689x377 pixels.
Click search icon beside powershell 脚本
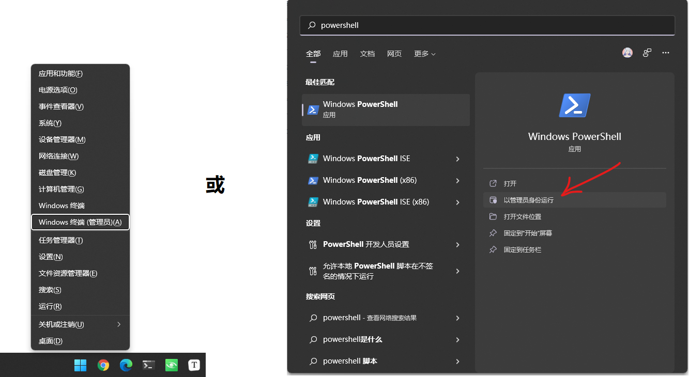pos(313,362)
